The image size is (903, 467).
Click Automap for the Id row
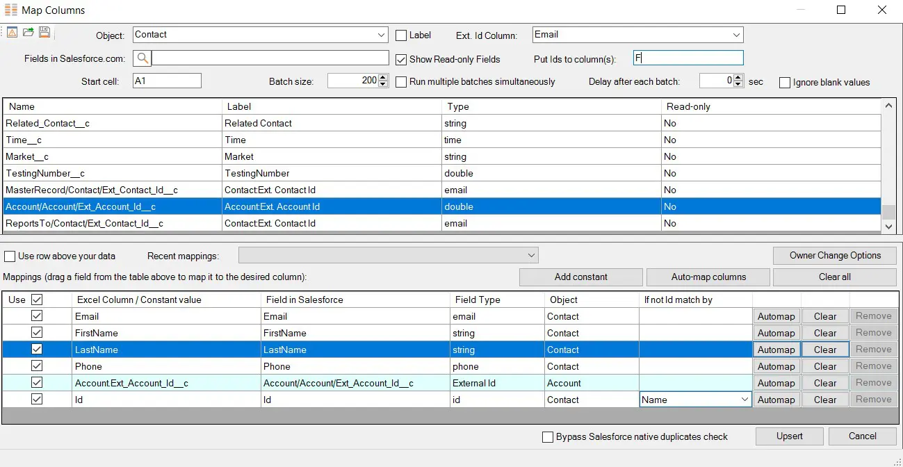(776, 400)
